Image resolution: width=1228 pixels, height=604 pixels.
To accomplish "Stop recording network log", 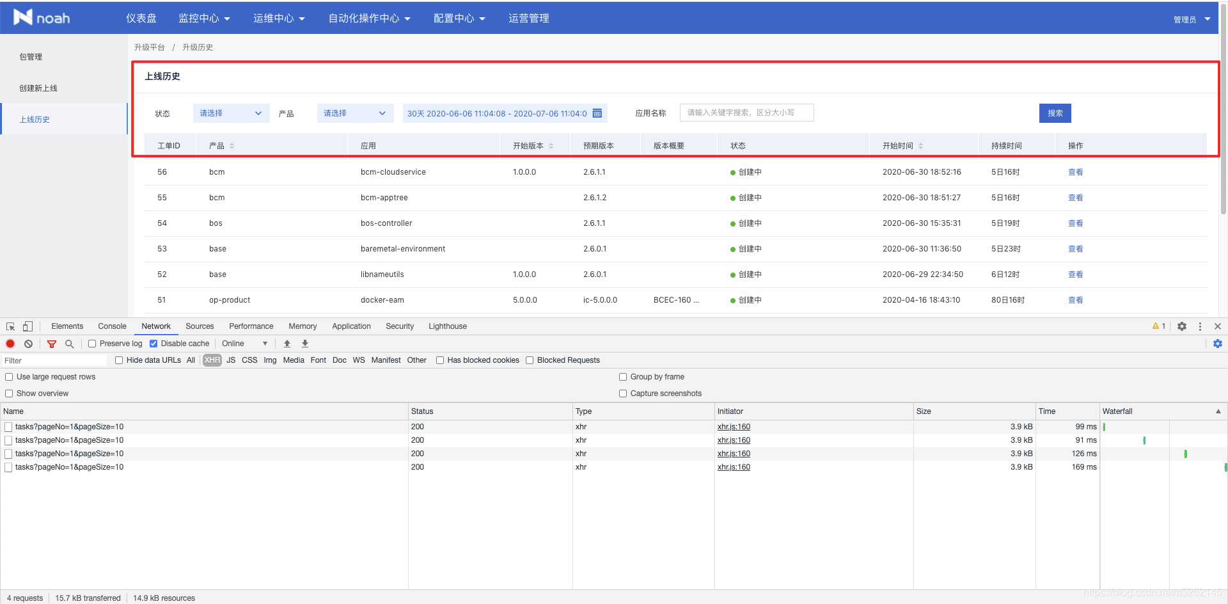I will pos(10,344).
